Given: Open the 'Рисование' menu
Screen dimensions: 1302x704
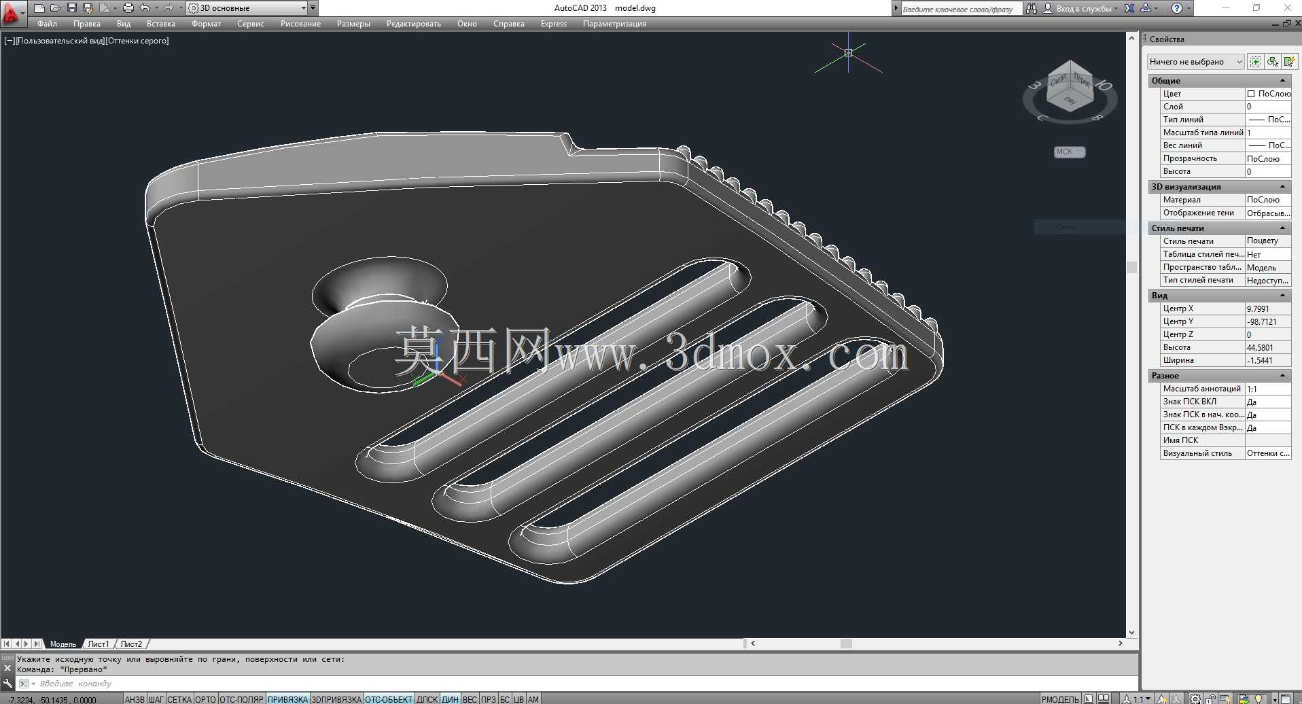Looking at the screenshot, I should coord(300,24).
